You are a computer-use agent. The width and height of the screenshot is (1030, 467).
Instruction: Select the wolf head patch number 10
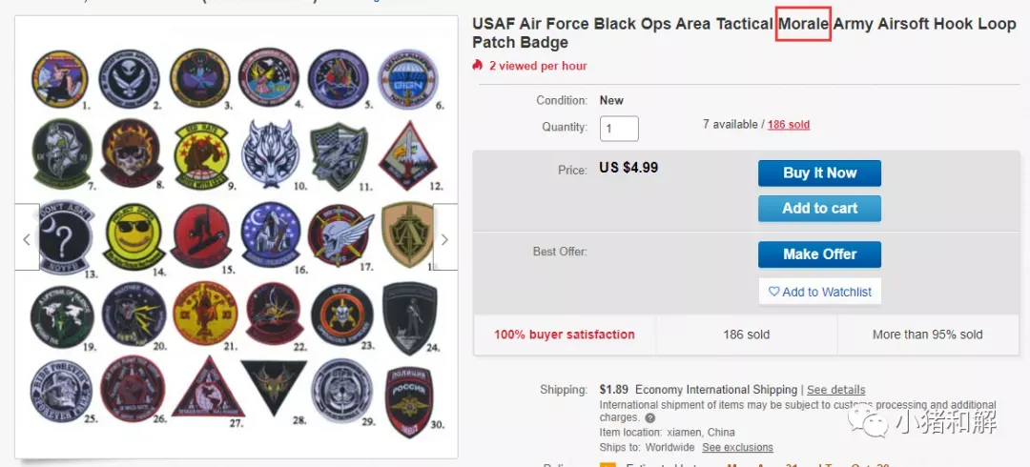[x=271, y=154]
